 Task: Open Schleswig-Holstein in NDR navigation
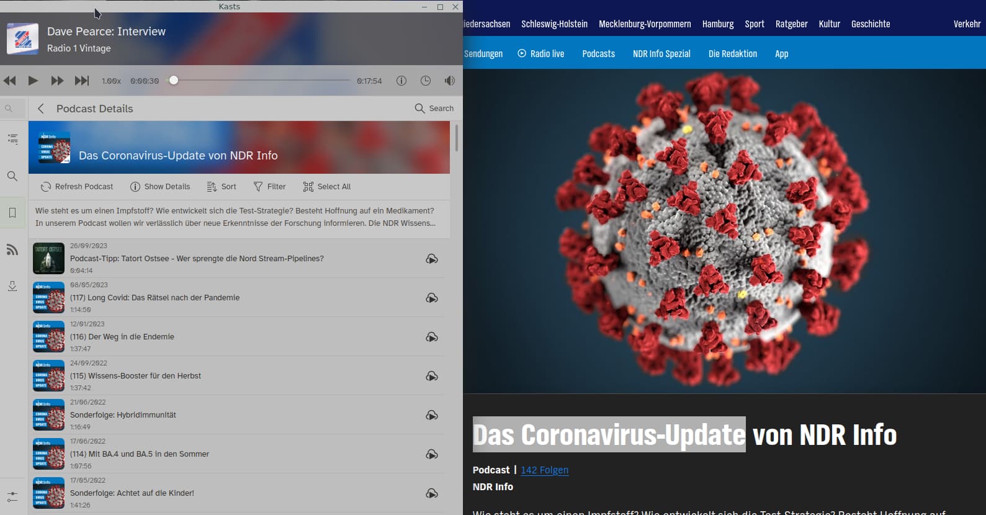(x=554, y=24)
